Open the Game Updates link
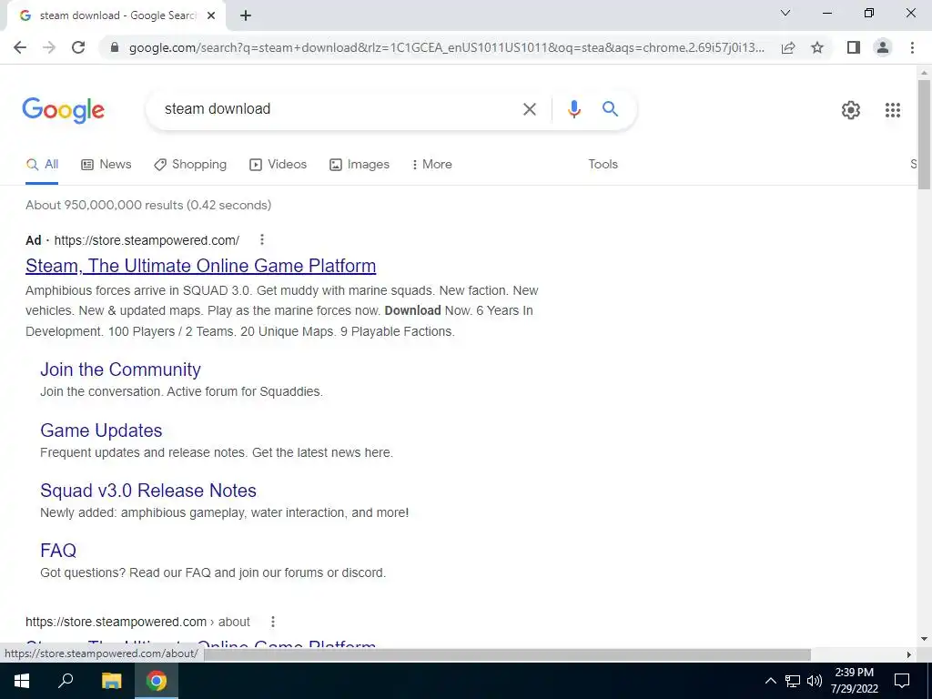 click(101, 431)
